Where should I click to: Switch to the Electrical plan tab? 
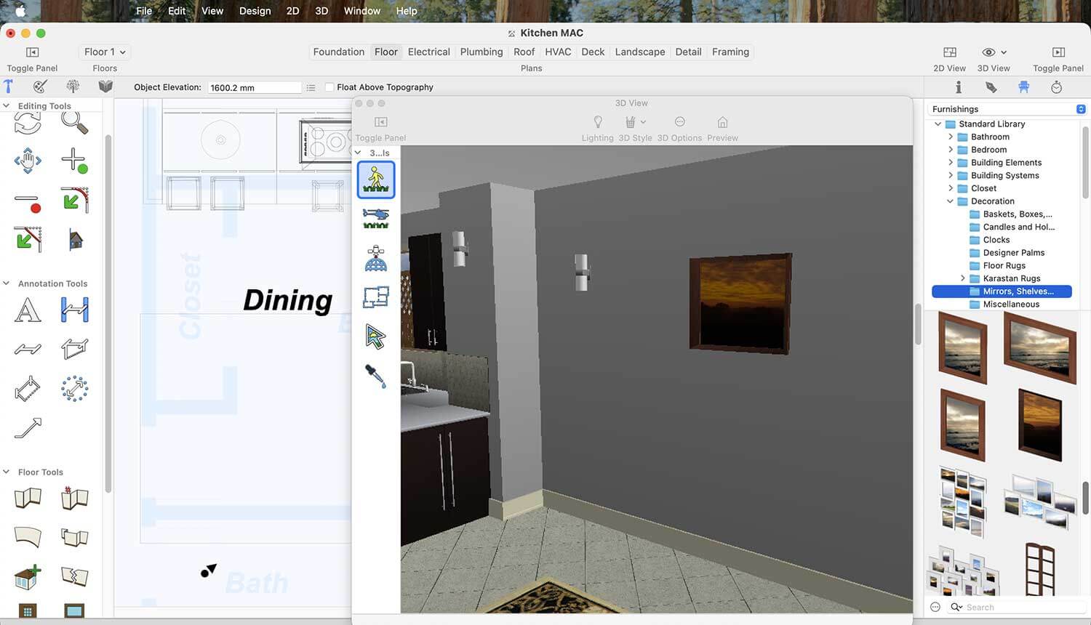click(x=428, y=52)
